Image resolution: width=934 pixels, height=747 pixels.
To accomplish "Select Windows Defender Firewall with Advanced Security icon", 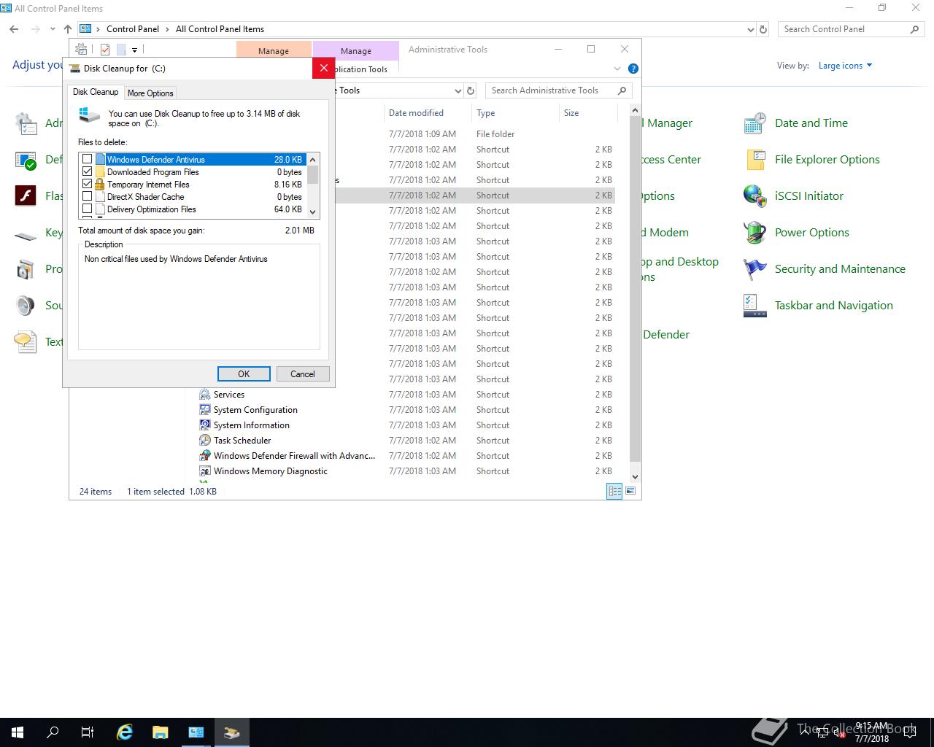I will pos(205,455).
